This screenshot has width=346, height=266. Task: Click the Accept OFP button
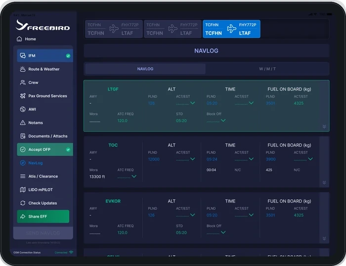pos(45,149)
